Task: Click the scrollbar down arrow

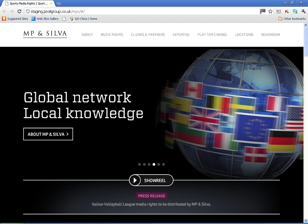Action: tap(306, 221)
